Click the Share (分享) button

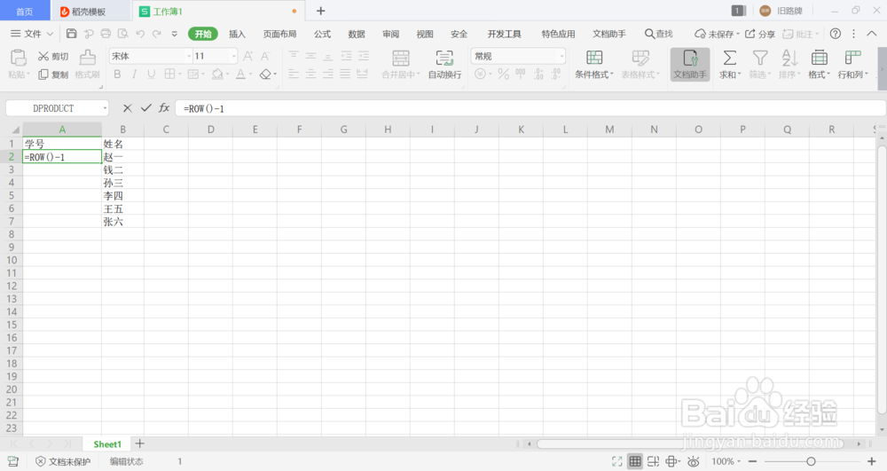point(760,34)
